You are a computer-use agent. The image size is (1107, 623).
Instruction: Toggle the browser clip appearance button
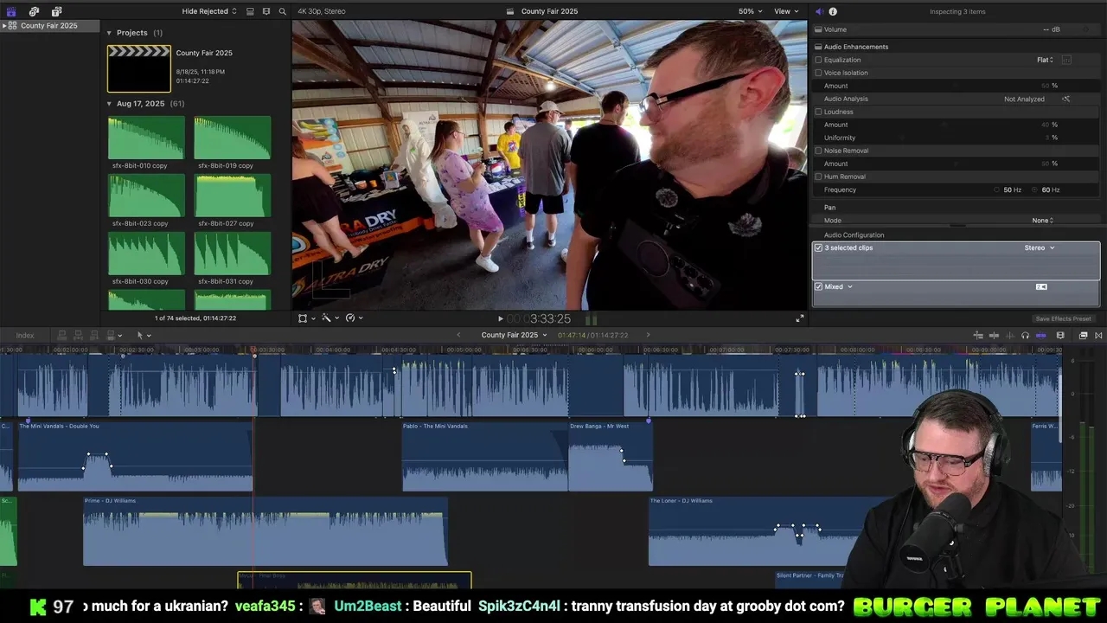tap(250, 11)
